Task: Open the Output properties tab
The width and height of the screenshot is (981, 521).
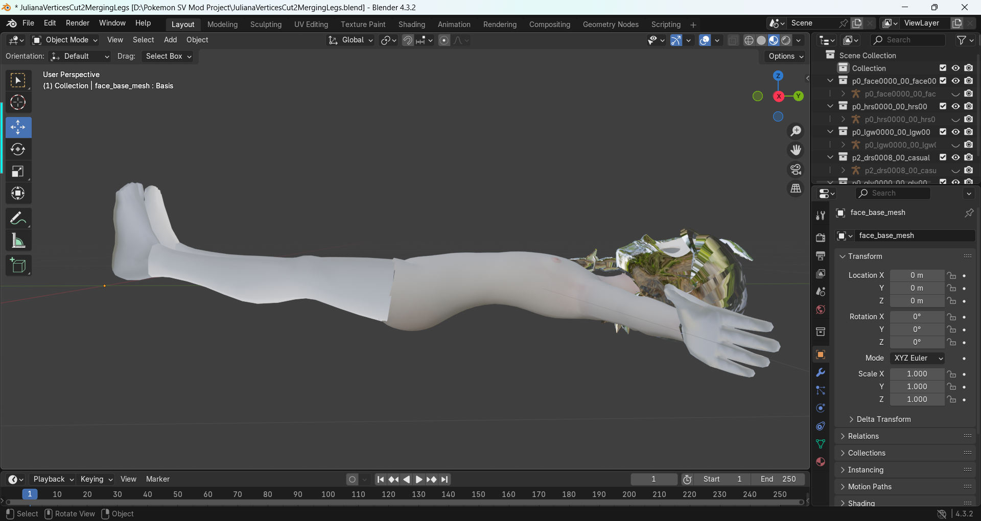Action: tap(821, 255)
